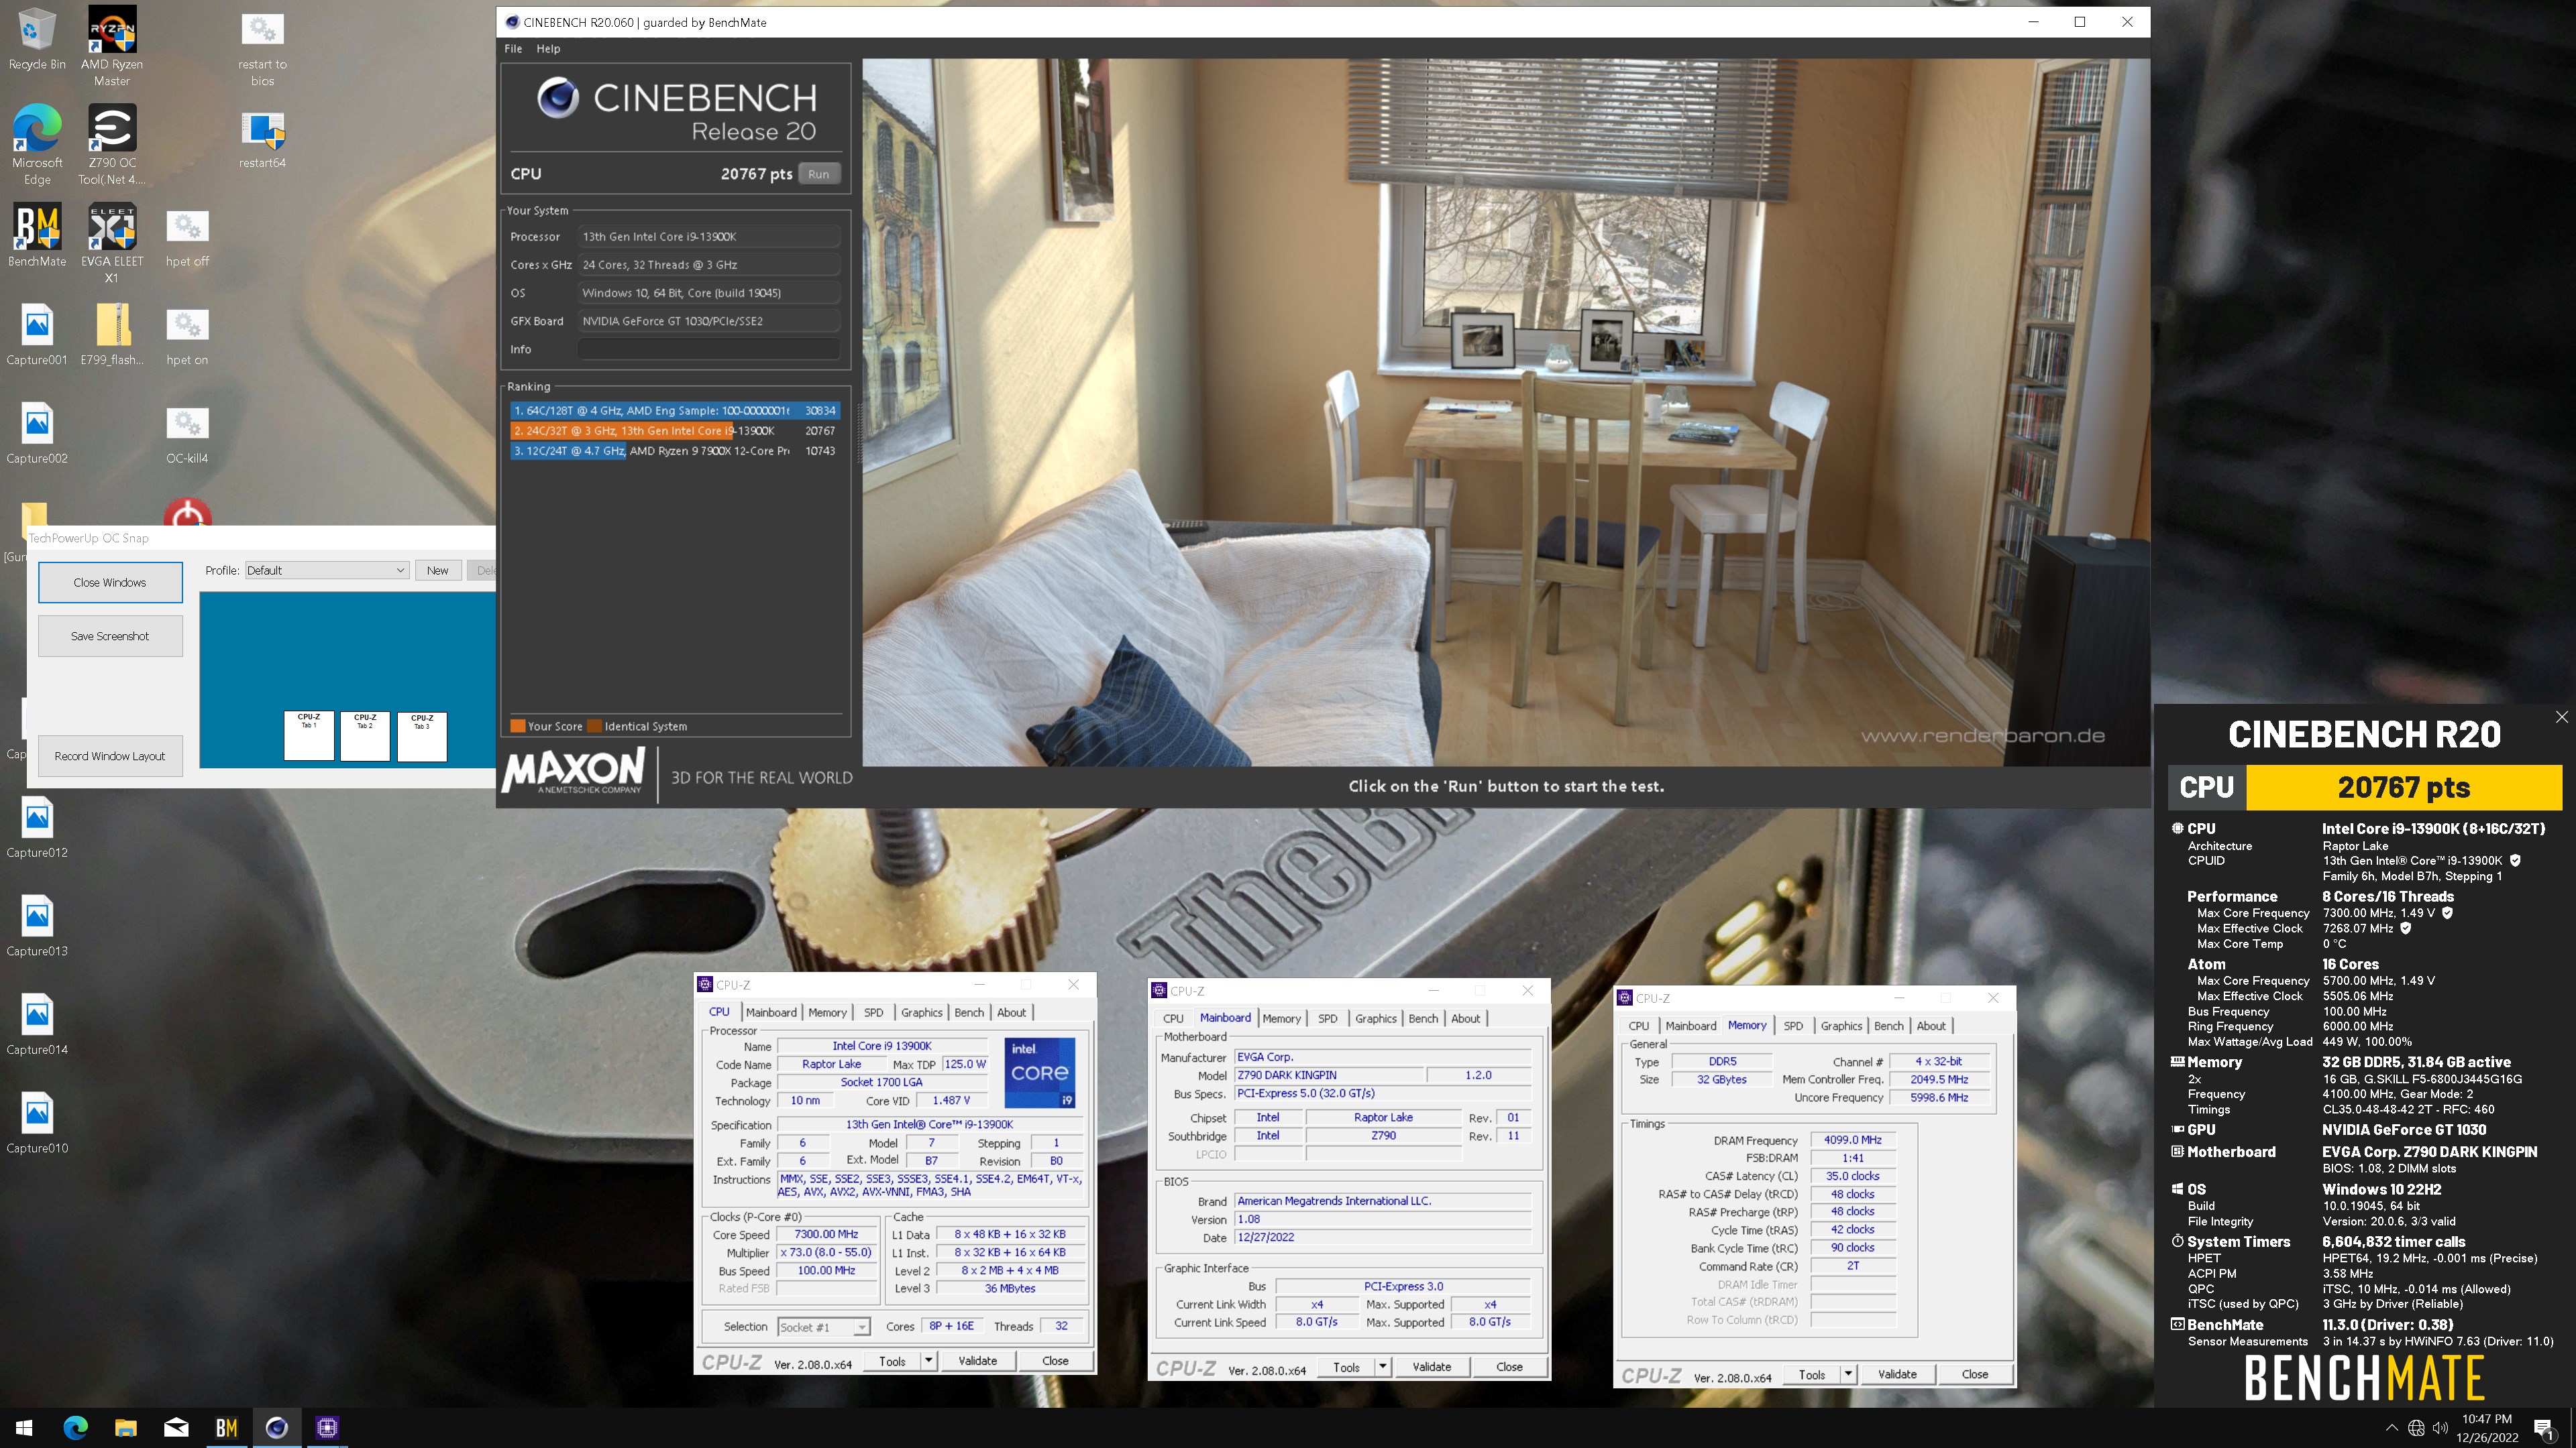This screenshot has height=1448, width=2576.
Task: Open the Capture012 image file
Action: [37, 827]
